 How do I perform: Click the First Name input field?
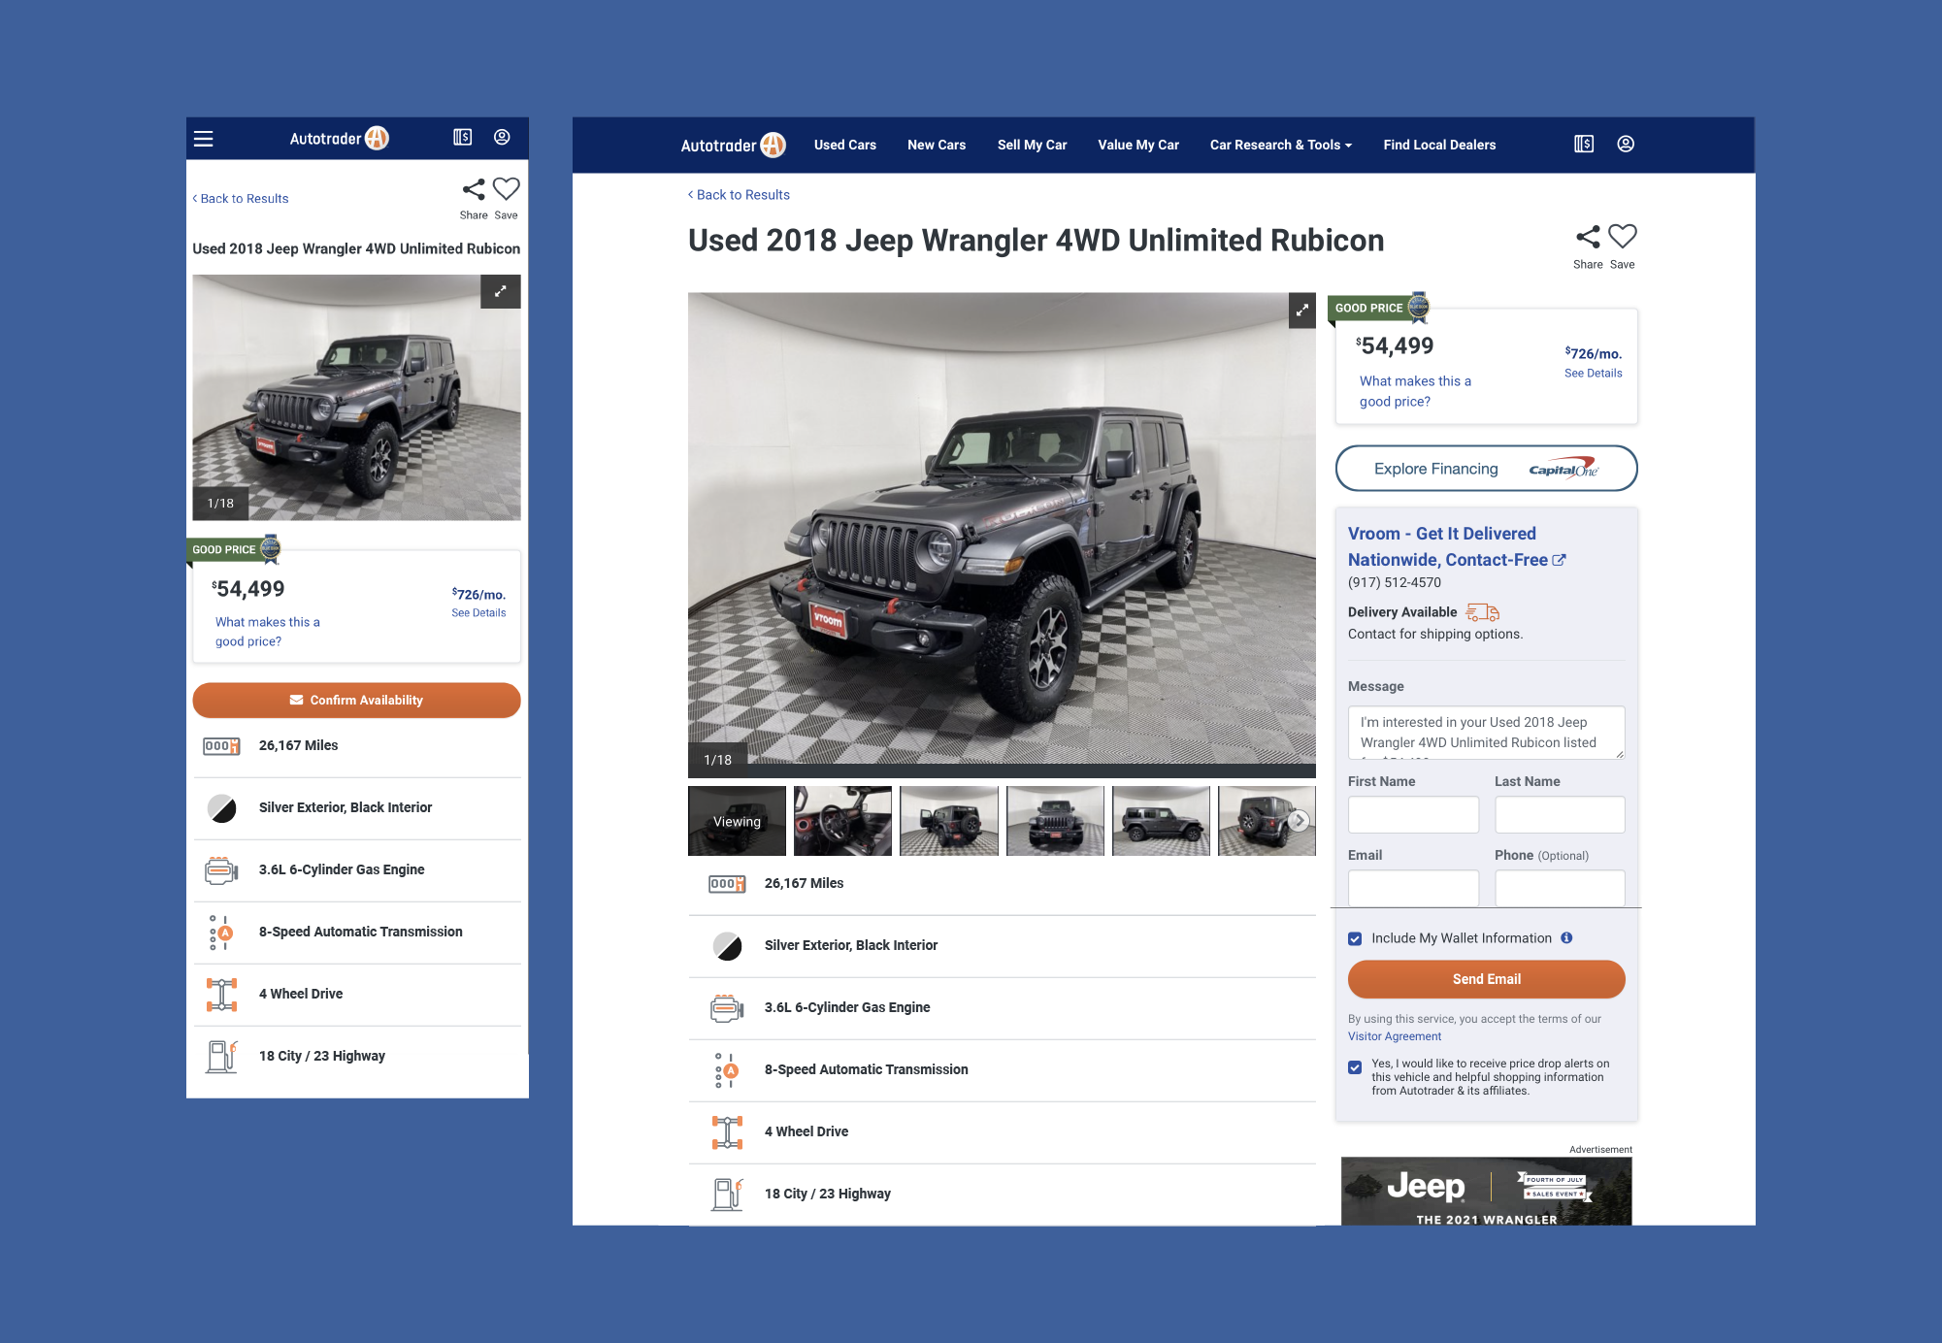[x=1413, y=815]
